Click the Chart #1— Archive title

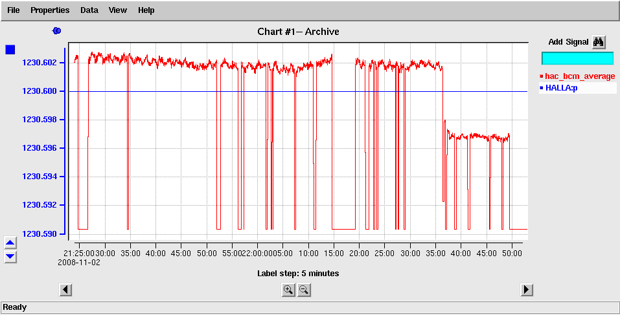pos(298,32)
